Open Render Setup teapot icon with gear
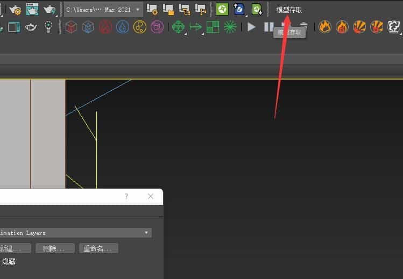403x279 pixels. coord(15,9)
